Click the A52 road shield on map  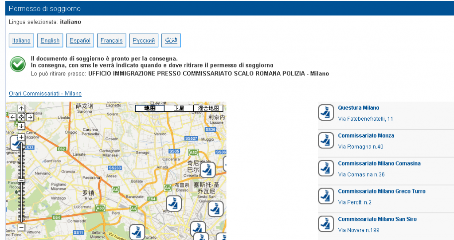click(x=193, y=152)
